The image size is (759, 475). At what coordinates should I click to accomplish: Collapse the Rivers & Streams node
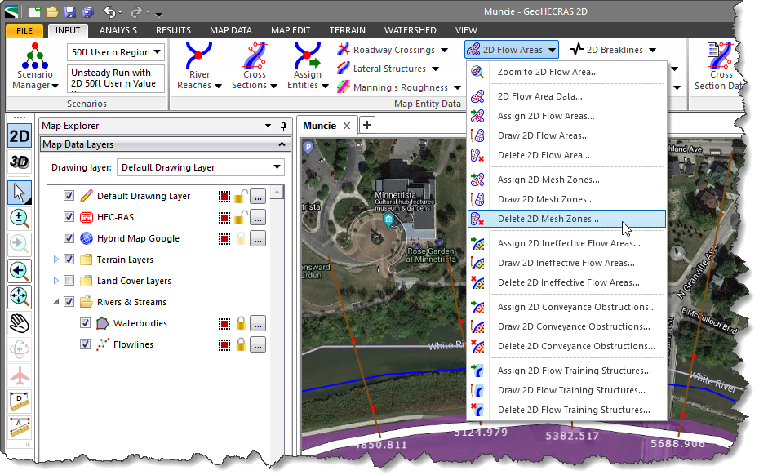coord(56,302)
